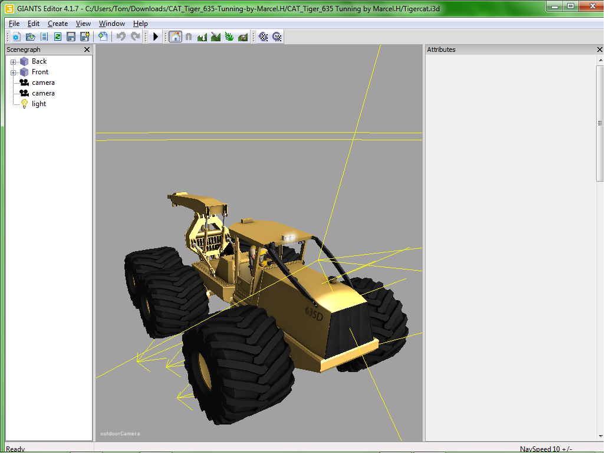Viewport: 609px width, 454px height.
Task: Click the Import document with plus icon
Action: [103, 37]
